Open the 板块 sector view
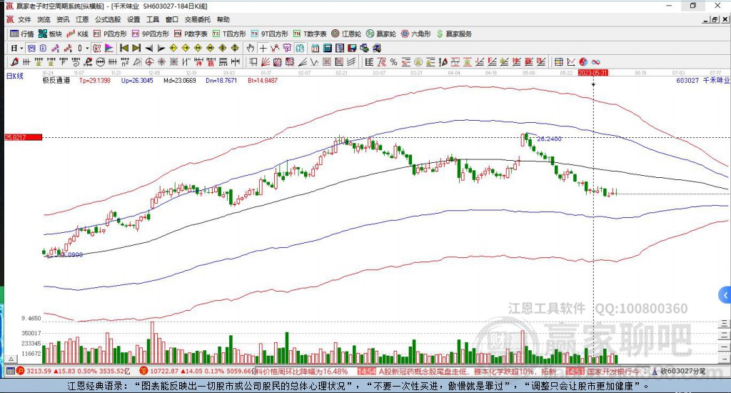This screenshot has height=393, width=731. [50, 34]
